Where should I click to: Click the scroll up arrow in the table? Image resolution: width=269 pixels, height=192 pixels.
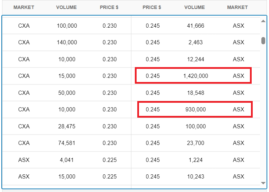[x=263, y=21]
